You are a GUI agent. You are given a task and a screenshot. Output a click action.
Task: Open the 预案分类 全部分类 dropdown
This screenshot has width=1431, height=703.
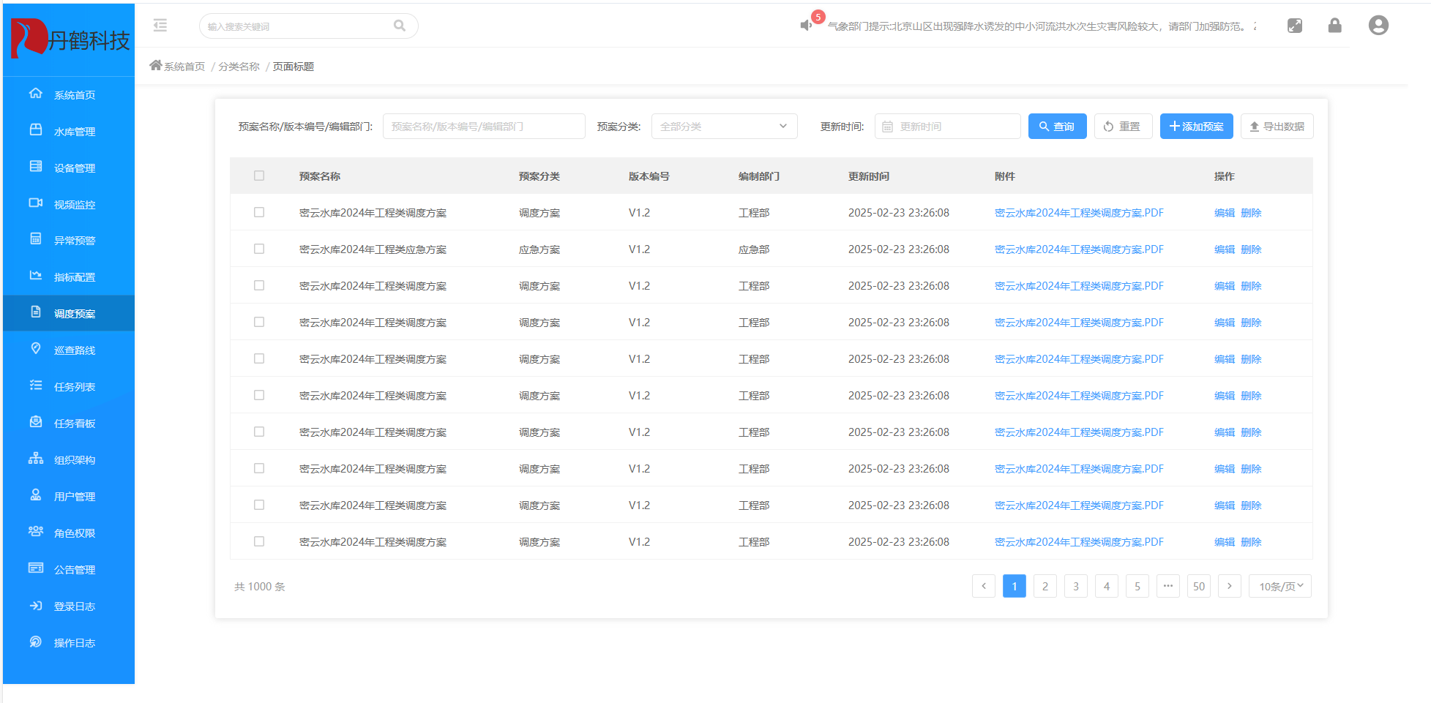point(725,127)
